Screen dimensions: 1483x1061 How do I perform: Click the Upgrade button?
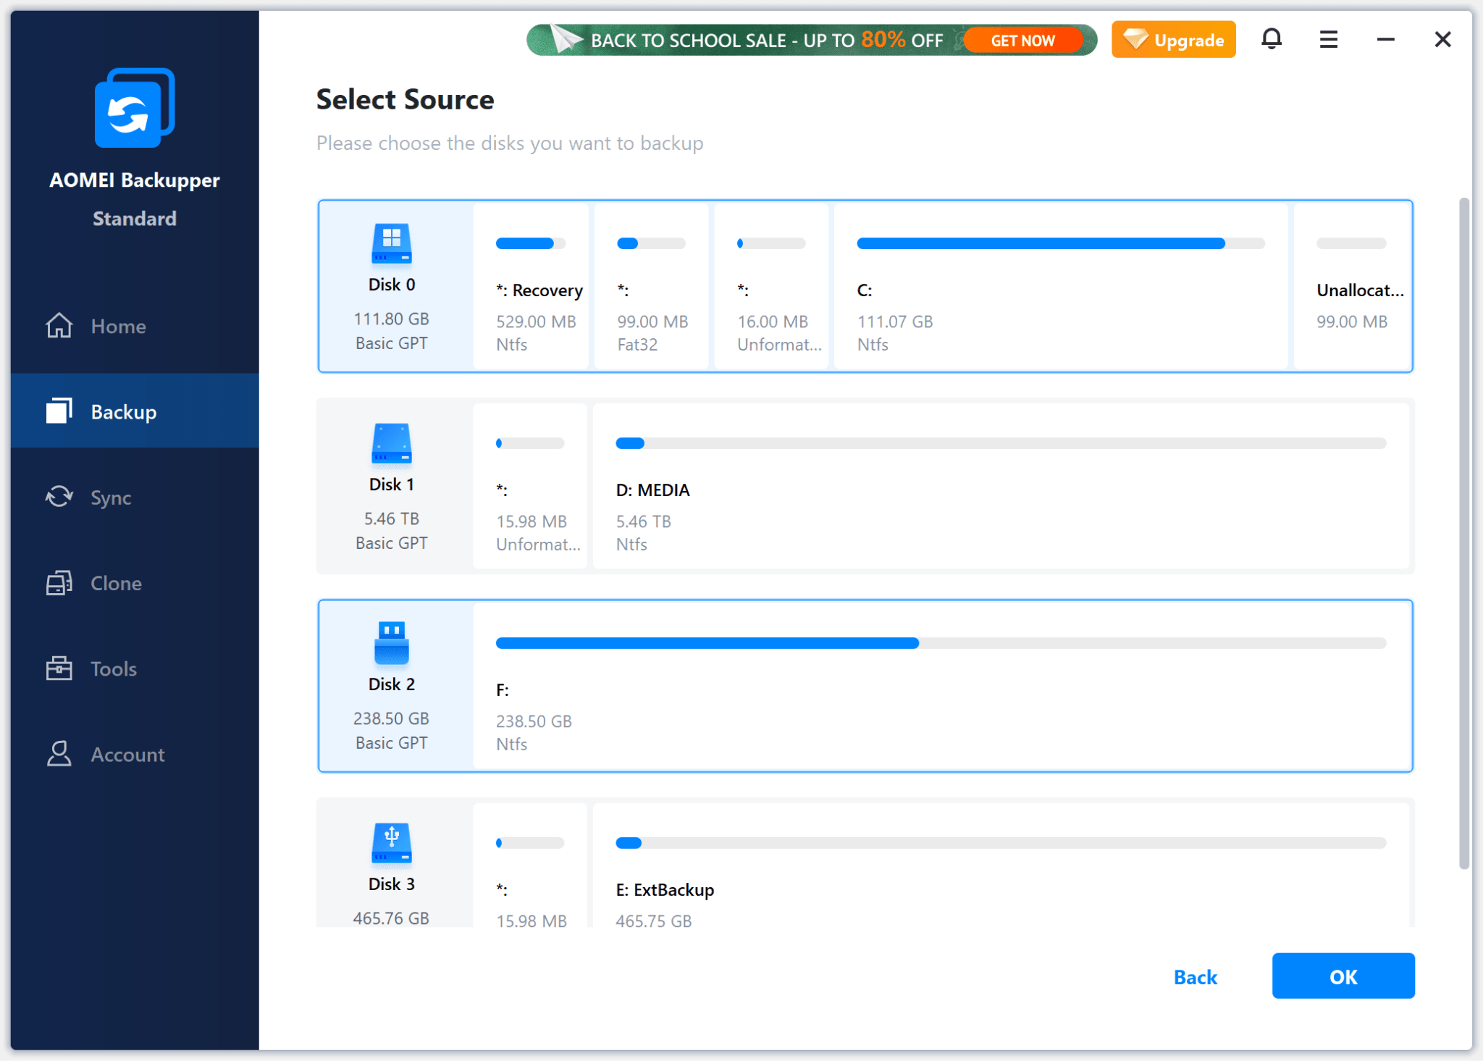[x=1174, y=39]
